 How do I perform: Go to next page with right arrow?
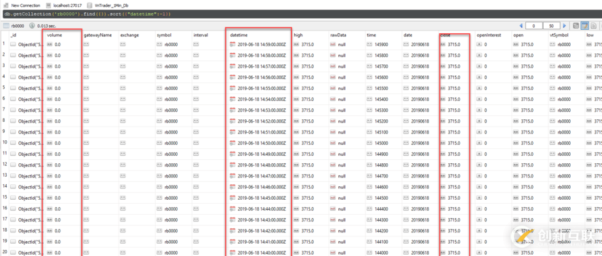pyautogui.click(x=564, y=26)
